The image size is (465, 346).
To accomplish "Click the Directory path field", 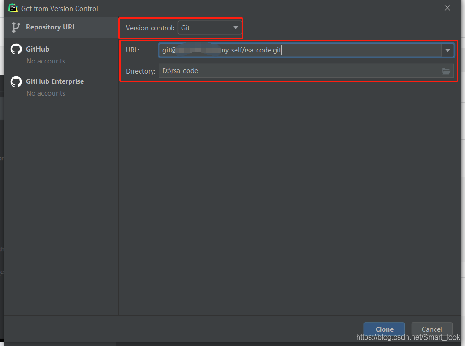I will click(306, 71).
